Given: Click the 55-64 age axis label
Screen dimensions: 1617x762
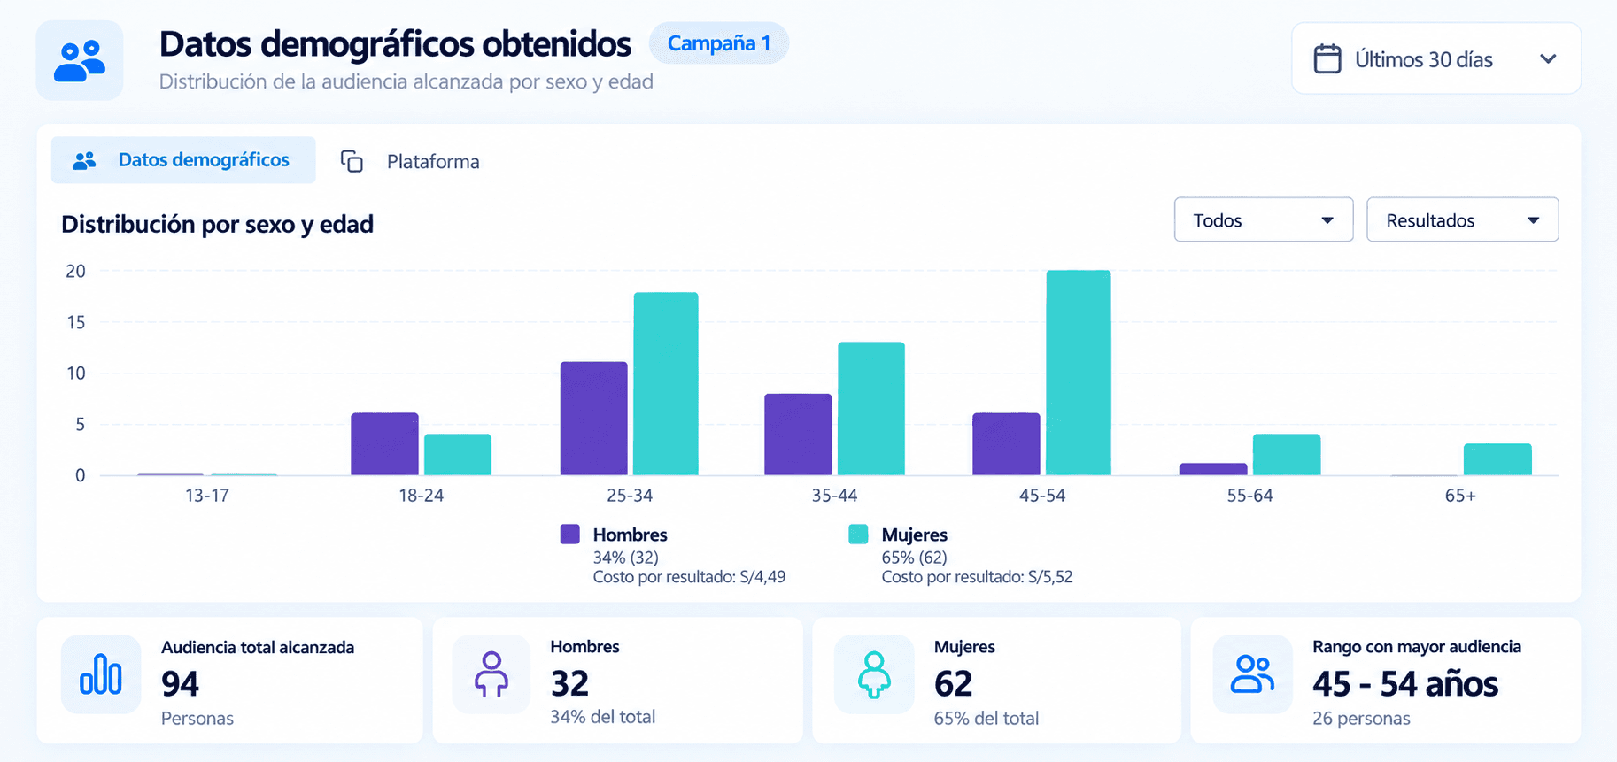Looking at the screenshot, I should click(x=1249, y=496).
